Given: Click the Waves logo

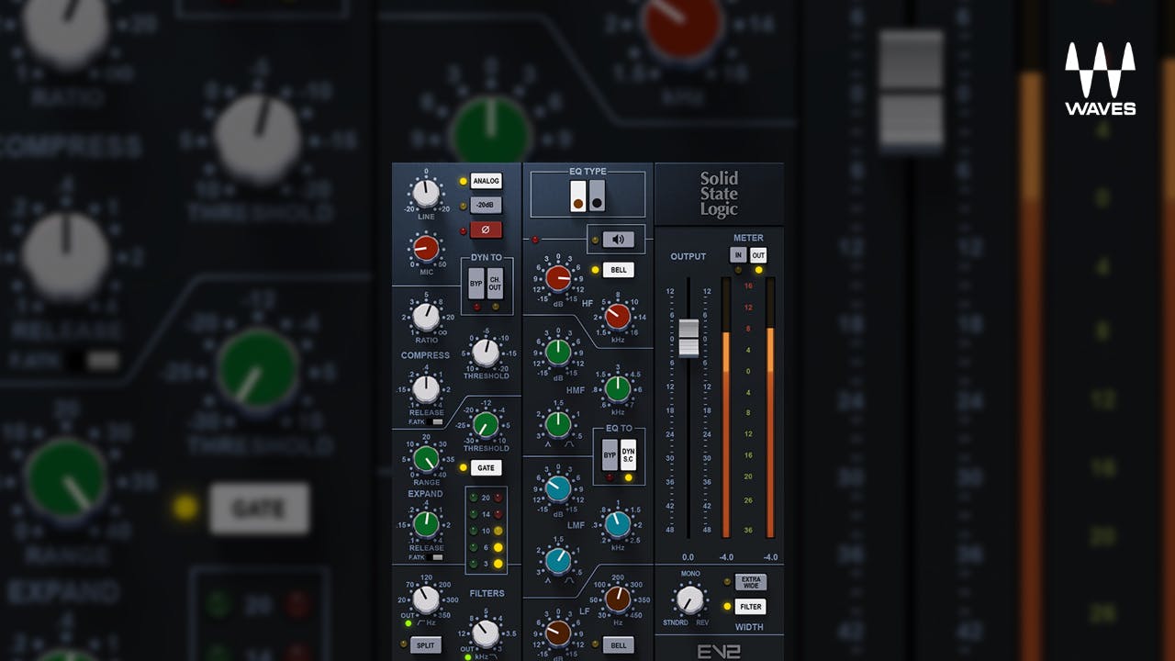Looking at the screenshot, I should (1101, 80).
